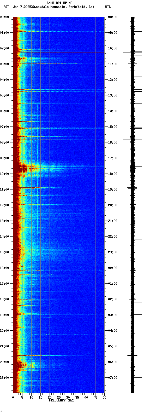Screen dimensions: 144x414
Task: Click the 06:00 UTC time label
Action: [x=113, y=362]
